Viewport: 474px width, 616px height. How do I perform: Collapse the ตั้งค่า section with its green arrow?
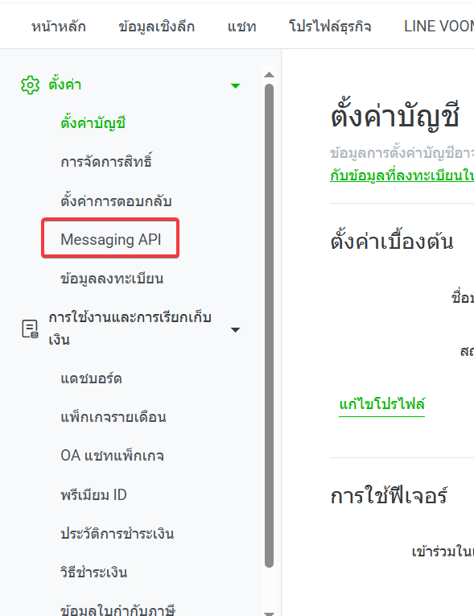[x=235, y=85]
